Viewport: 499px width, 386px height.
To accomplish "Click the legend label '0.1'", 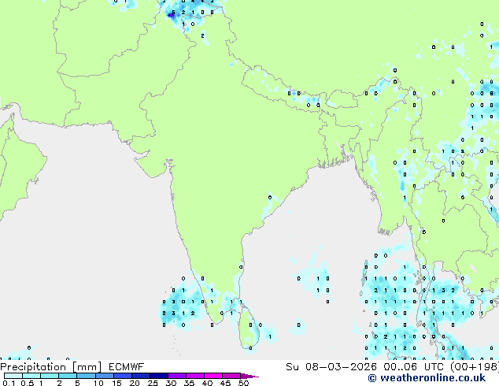I will 9,383.
